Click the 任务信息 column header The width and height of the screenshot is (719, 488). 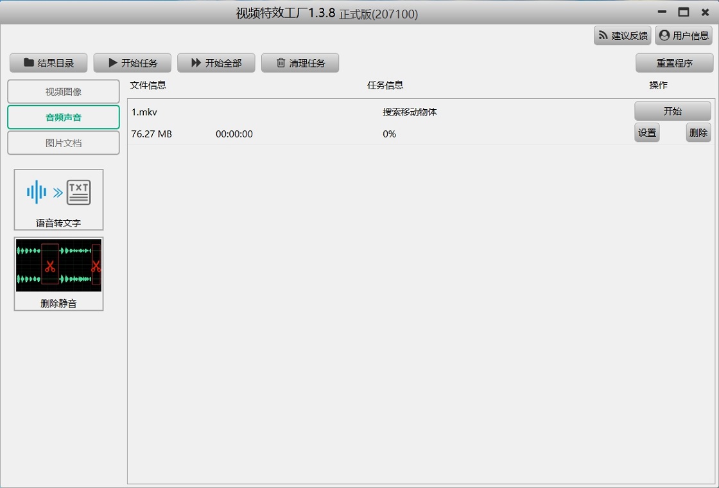coord(385,85)
